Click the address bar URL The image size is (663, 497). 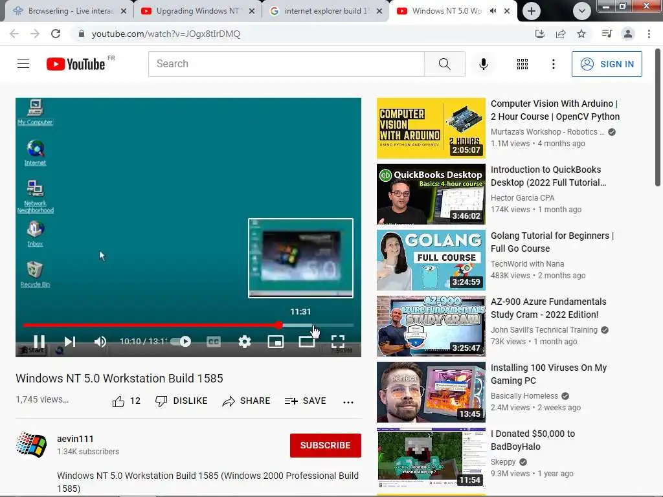[x=166, y=34]
